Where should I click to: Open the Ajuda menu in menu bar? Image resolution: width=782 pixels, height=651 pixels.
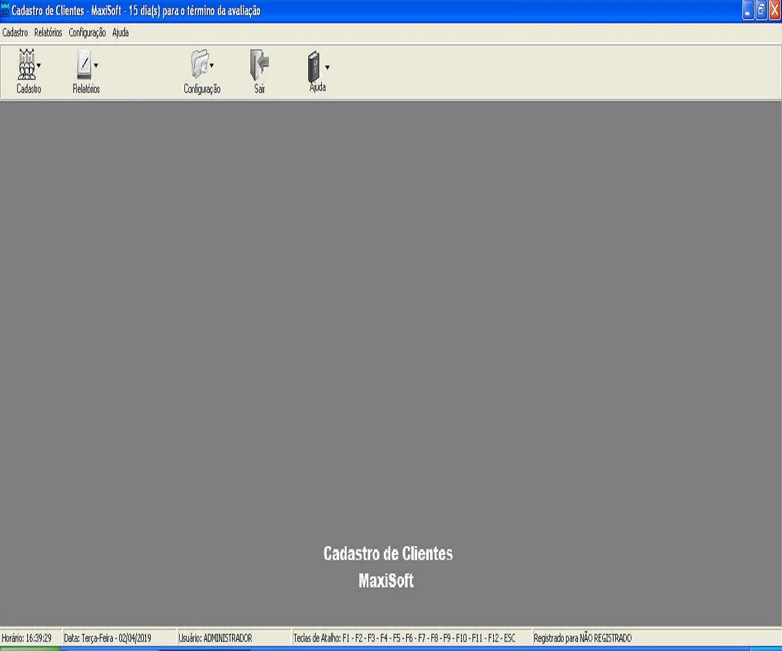[121, 33]
